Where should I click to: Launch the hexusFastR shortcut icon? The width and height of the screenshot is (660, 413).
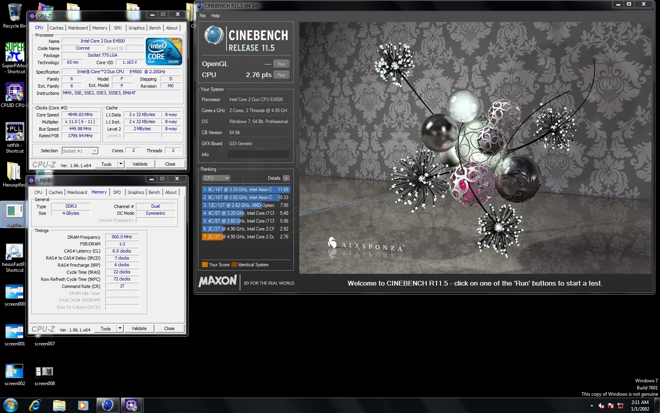pos(15,251)
